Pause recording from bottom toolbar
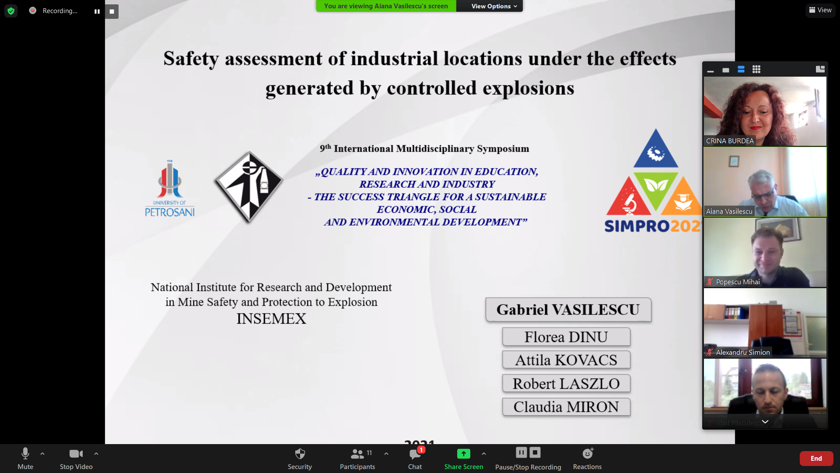Image resolution: width=840 pixels, height=473 pixels. click(521, 452)
